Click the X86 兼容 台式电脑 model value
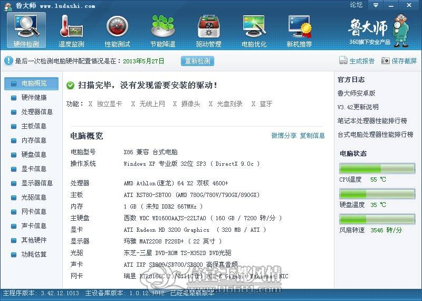Screen dimensions: 422x301 coord(150,152)
